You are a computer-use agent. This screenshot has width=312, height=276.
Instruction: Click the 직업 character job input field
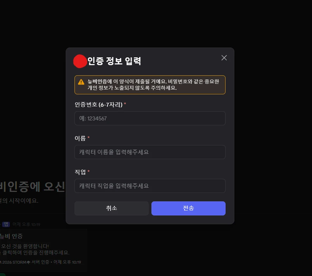[x=150, y=186]
